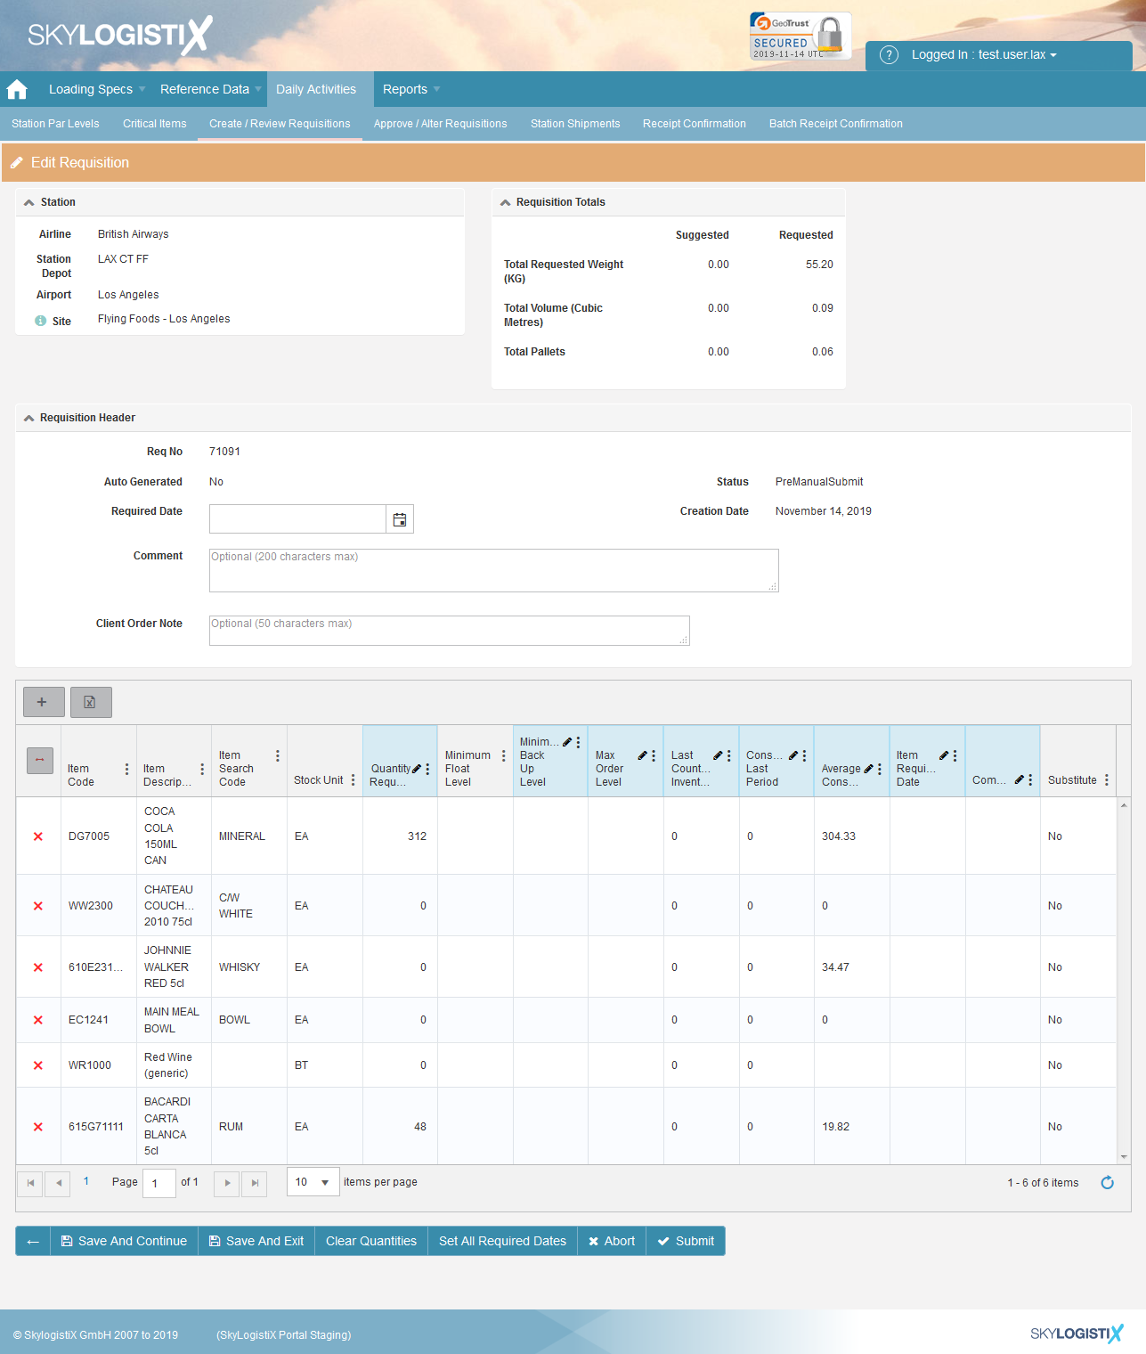Click Set All Required Dates button
This screenshot has width=1146, height=1354.
[x=503, y=1241]
